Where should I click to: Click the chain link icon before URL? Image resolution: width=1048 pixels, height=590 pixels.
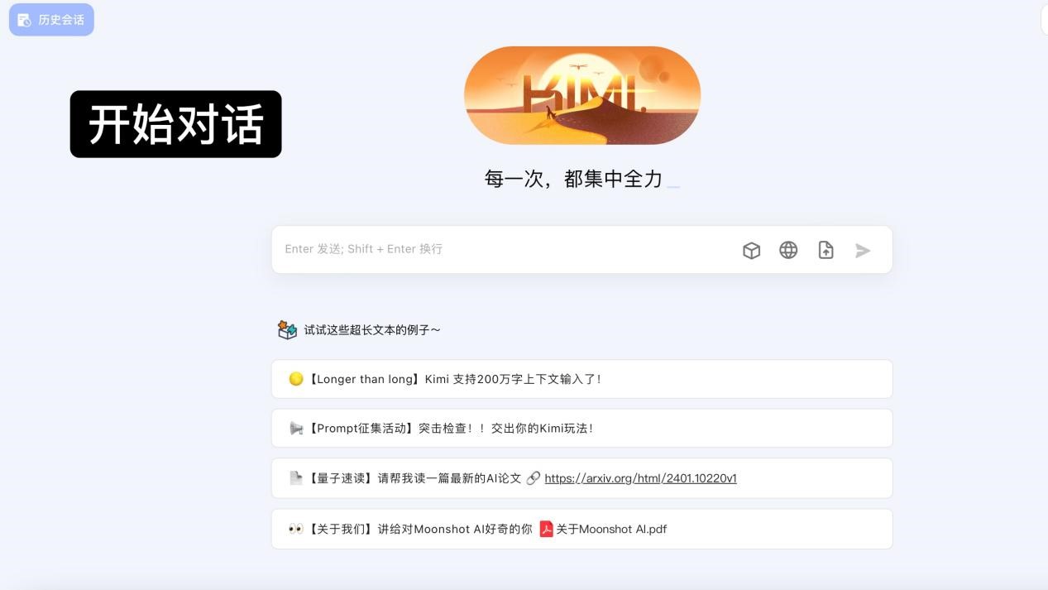[x=534, y=478]
